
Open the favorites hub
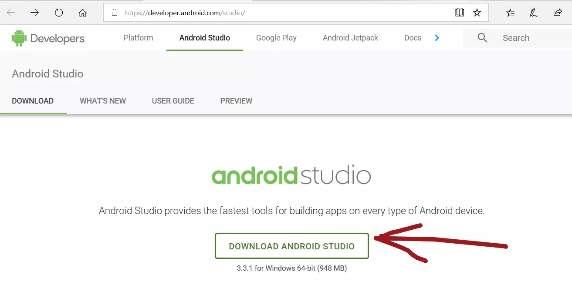510,13
